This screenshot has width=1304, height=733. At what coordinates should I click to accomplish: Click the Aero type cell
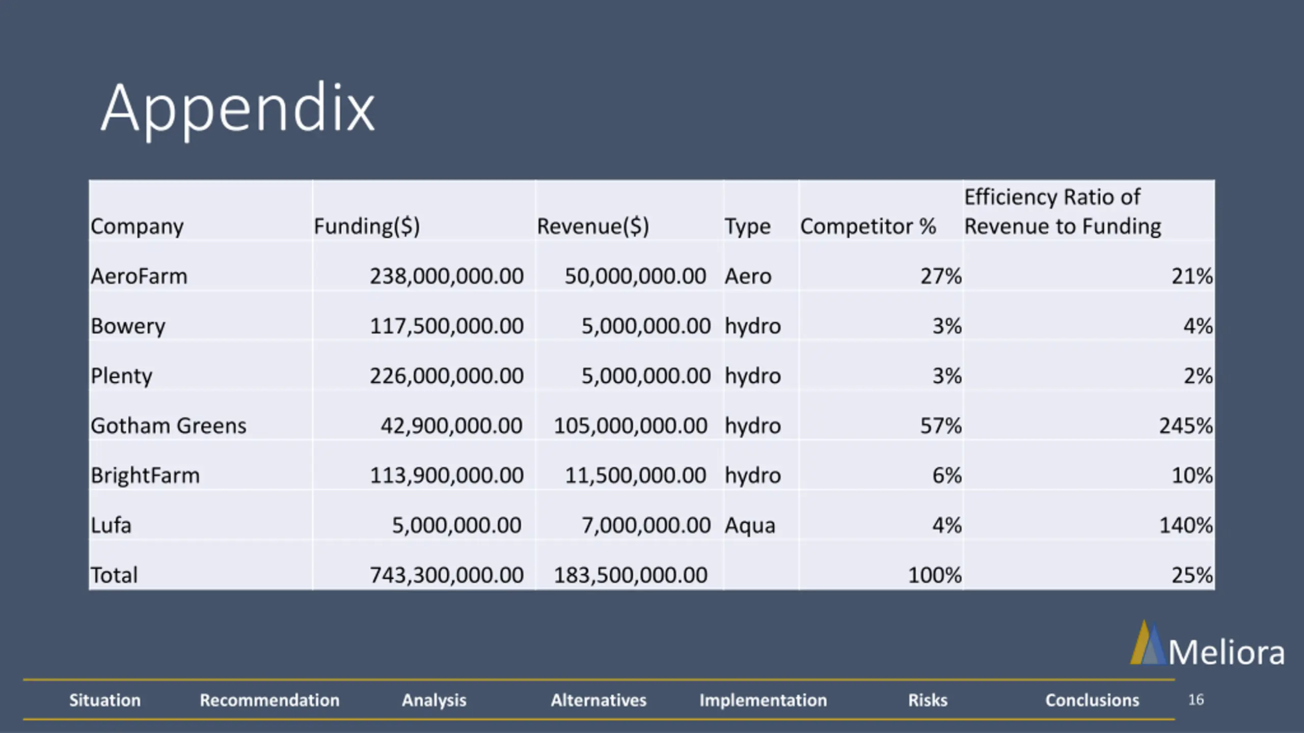(748, 276)
